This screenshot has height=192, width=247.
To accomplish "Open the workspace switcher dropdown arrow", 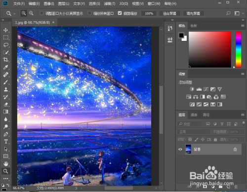I will tap(243, 13).
